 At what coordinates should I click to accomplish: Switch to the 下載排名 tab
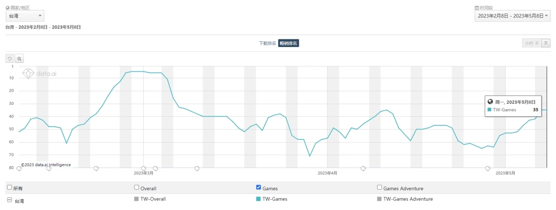(x=267, y=43)
